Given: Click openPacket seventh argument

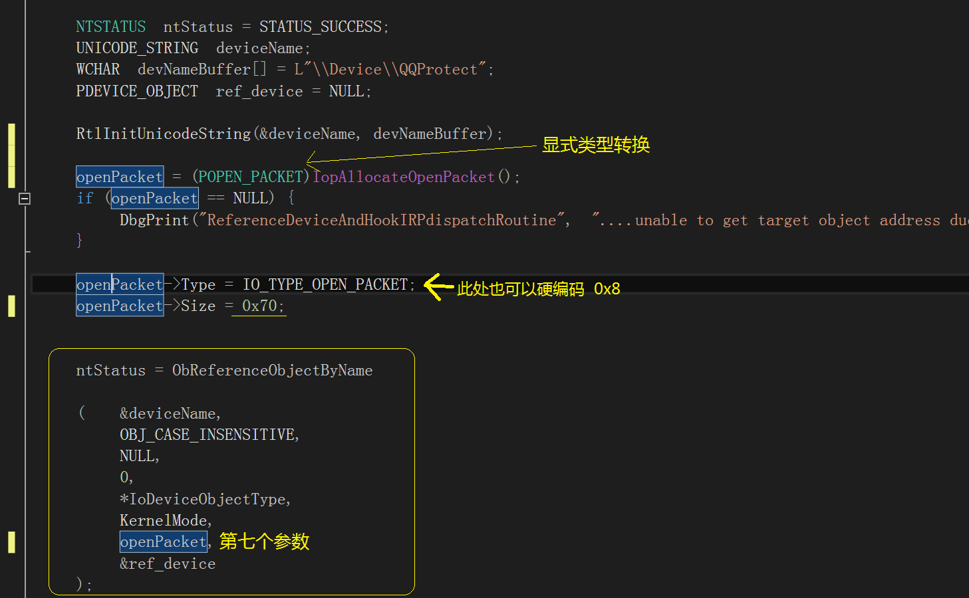Looking at the screenshot, I should pyautogui.click(x=164, y=542).
